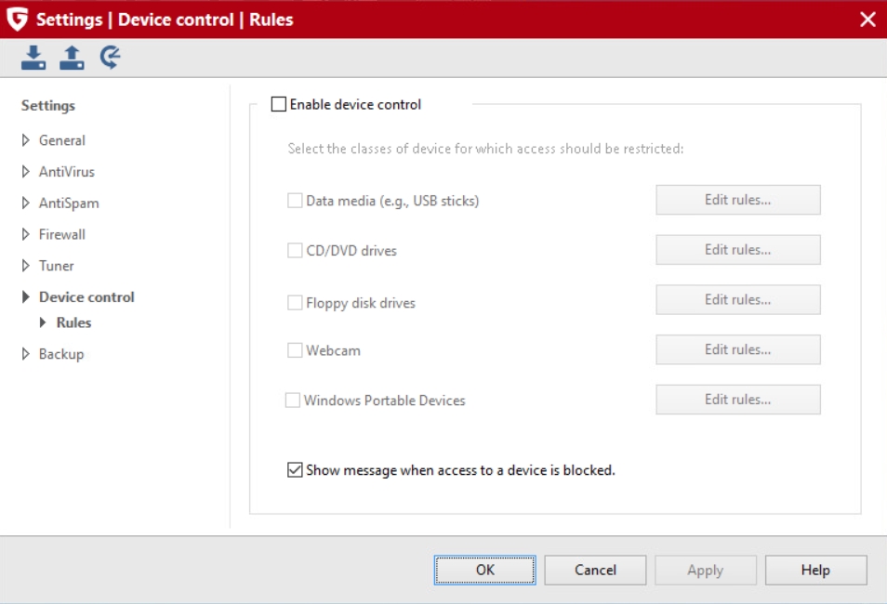Toggle Floppy disk drives checkbox
887x604 pixels.
point(295,303)
